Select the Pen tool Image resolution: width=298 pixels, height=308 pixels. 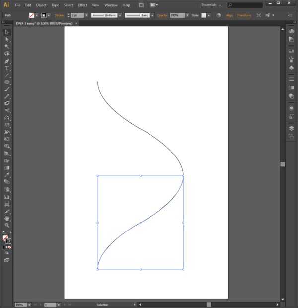coord(7,61)
